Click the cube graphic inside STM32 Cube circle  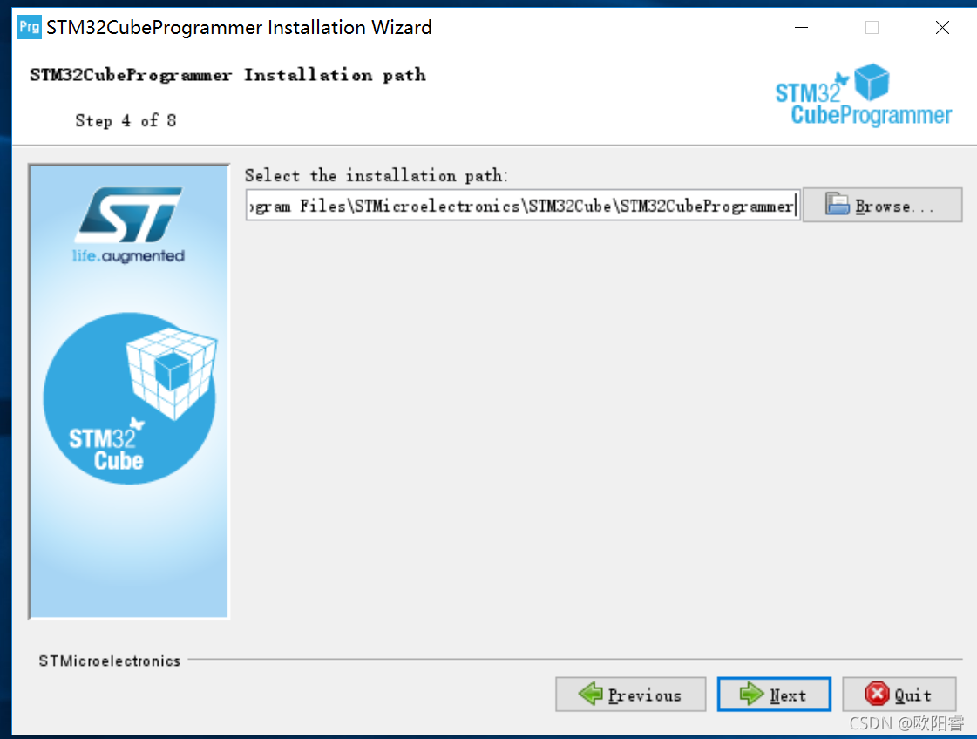click(172, 373)
